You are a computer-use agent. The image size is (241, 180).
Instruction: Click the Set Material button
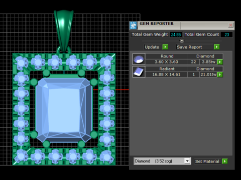coord(207,161)
